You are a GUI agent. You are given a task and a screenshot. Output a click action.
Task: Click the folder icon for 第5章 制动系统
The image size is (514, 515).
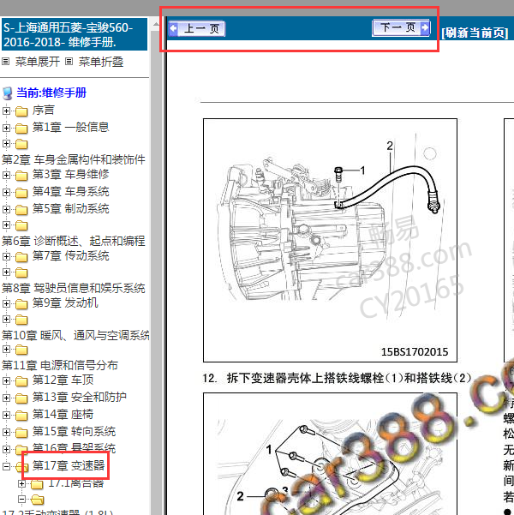click(x=21, y=210)
